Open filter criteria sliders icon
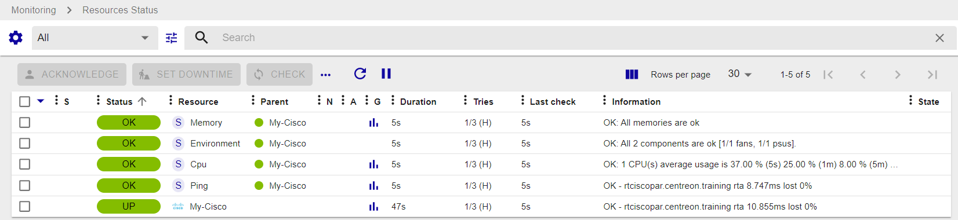This screenshot has width=958, height=220. [172, 38]
